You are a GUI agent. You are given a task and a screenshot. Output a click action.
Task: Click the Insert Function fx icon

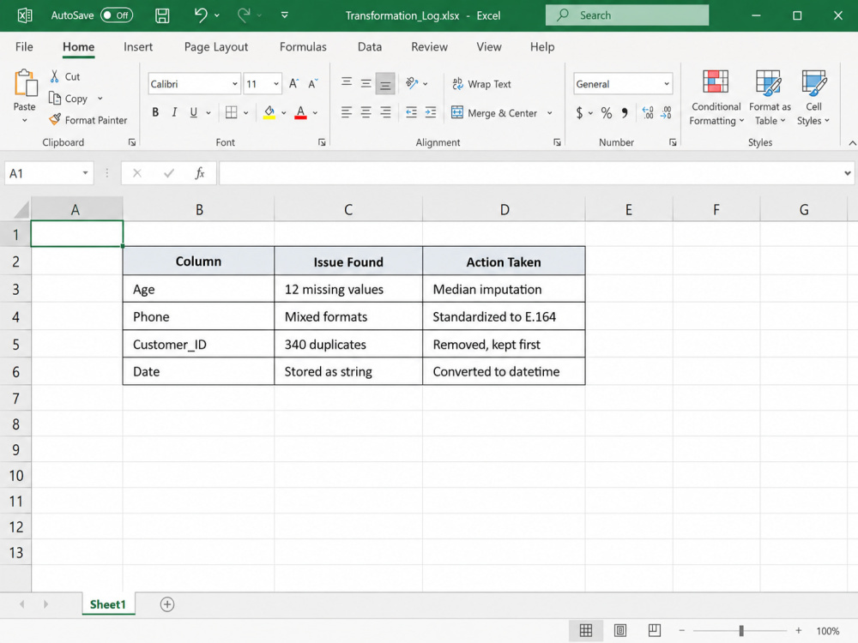point(200,173)
